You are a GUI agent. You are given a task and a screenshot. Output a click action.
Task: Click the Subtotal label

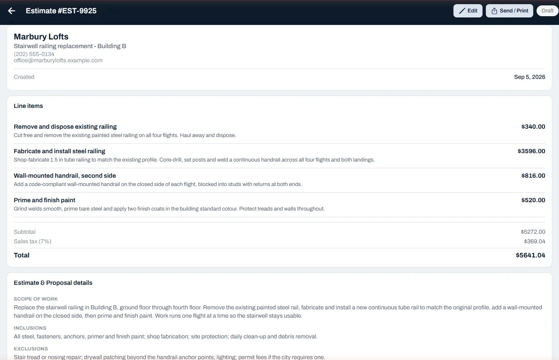25,232
